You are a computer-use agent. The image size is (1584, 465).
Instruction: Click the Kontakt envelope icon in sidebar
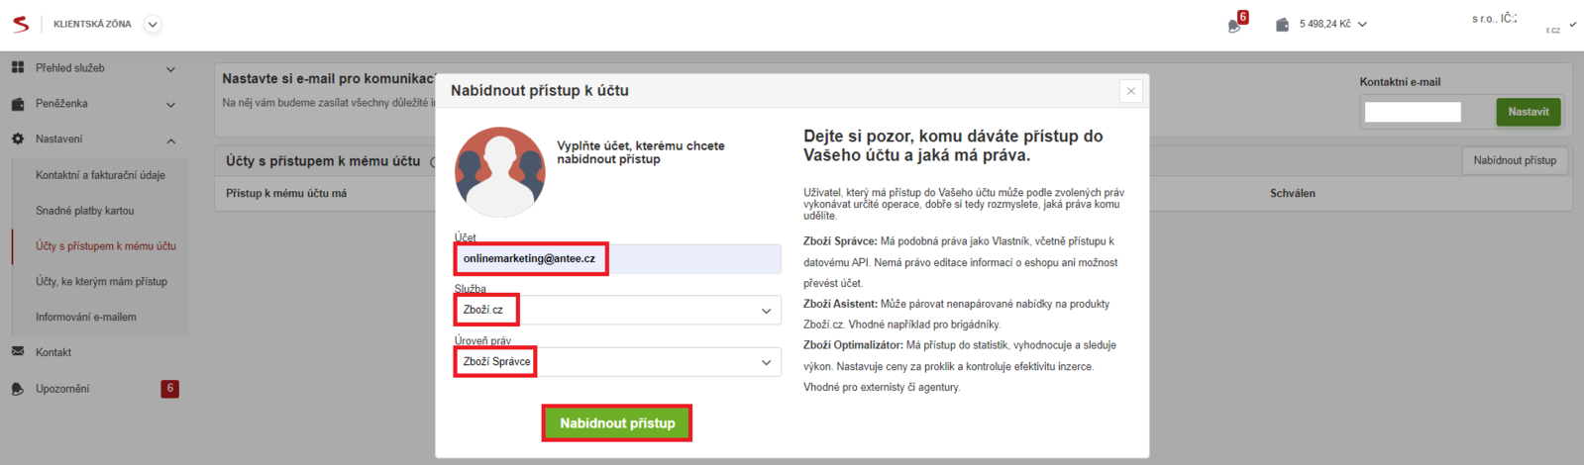tap(18, 352)
